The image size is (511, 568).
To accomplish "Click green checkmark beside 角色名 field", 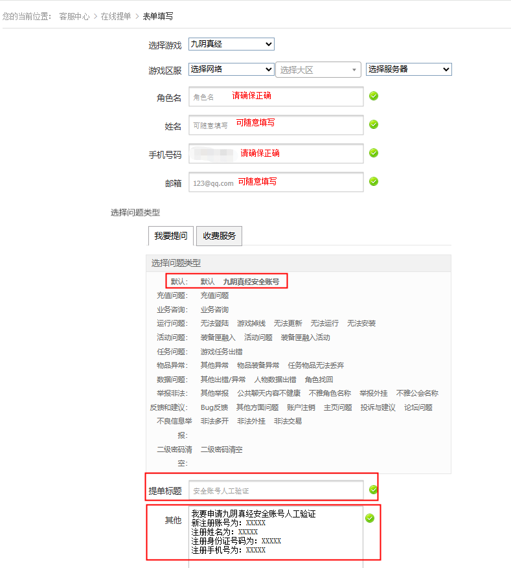I will (x=374, y=97).
